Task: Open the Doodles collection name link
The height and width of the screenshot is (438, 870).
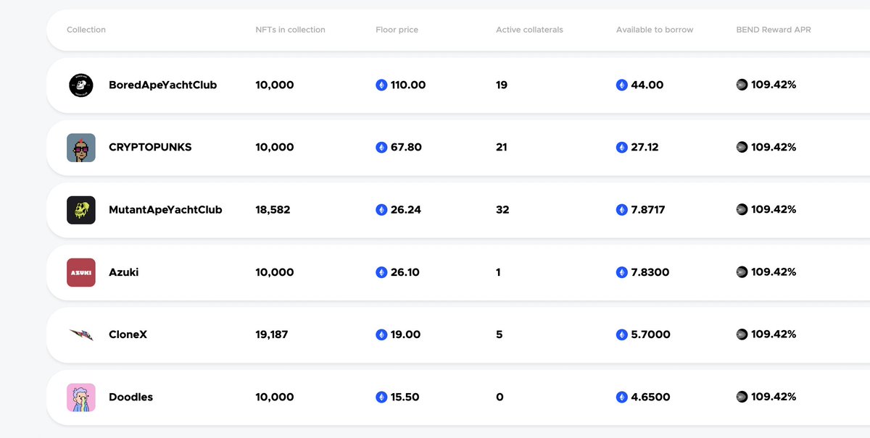Action: 130,397
